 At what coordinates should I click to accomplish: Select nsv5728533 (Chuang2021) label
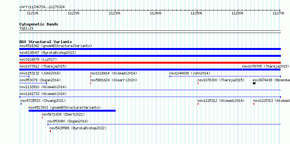[x=43, y=101]
